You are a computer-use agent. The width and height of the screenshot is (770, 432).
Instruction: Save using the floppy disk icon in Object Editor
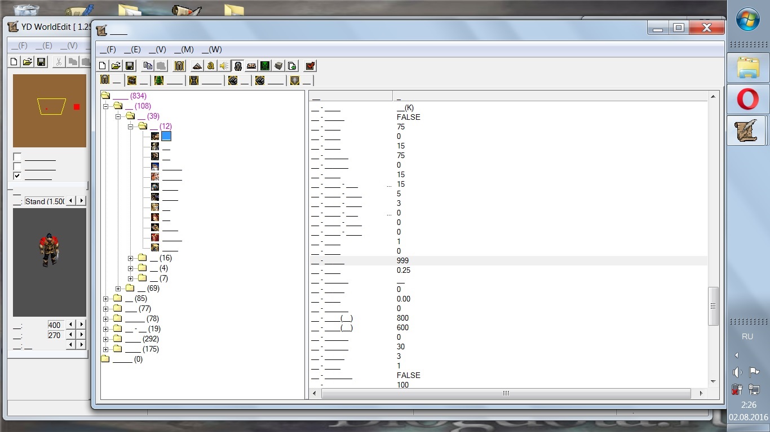(129, 66)
